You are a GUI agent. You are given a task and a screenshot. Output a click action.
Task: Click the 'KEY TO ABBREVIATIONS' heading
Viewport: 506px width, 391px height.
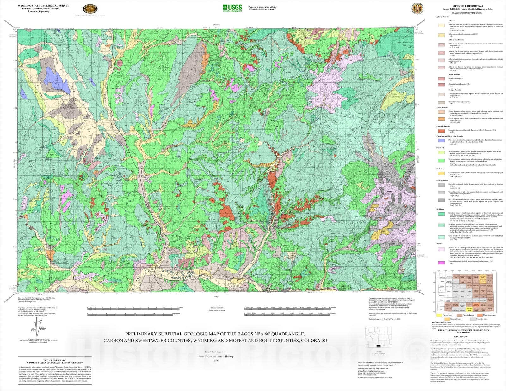441,323
